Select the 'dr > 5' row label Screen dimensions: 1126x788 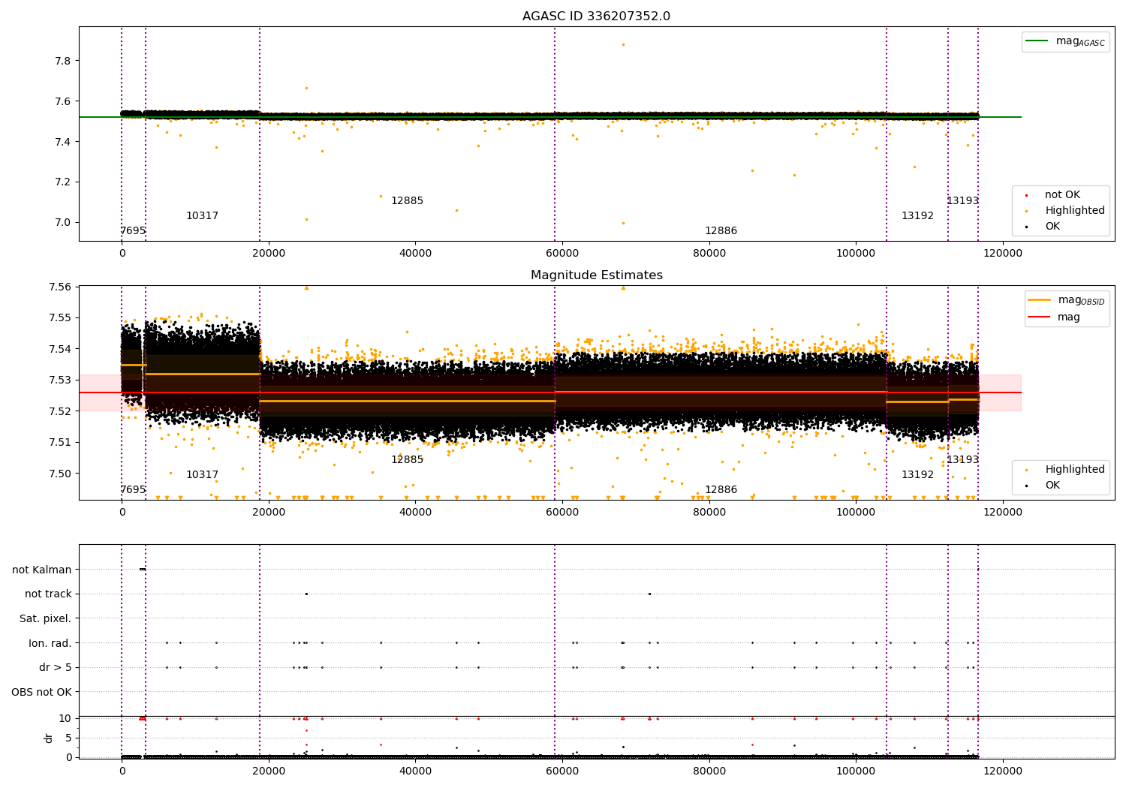pos(56,668)
